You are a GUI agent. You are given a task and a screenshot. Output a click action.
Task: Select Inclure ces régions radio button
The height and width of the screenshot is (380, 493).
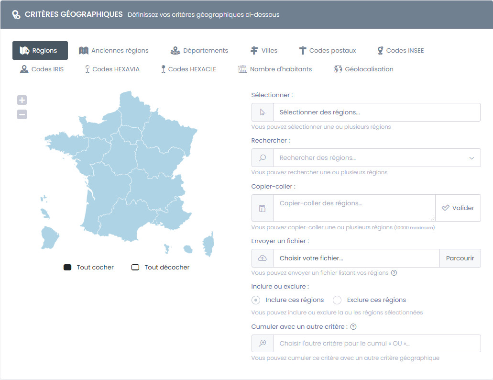click(x=256, y=300)
